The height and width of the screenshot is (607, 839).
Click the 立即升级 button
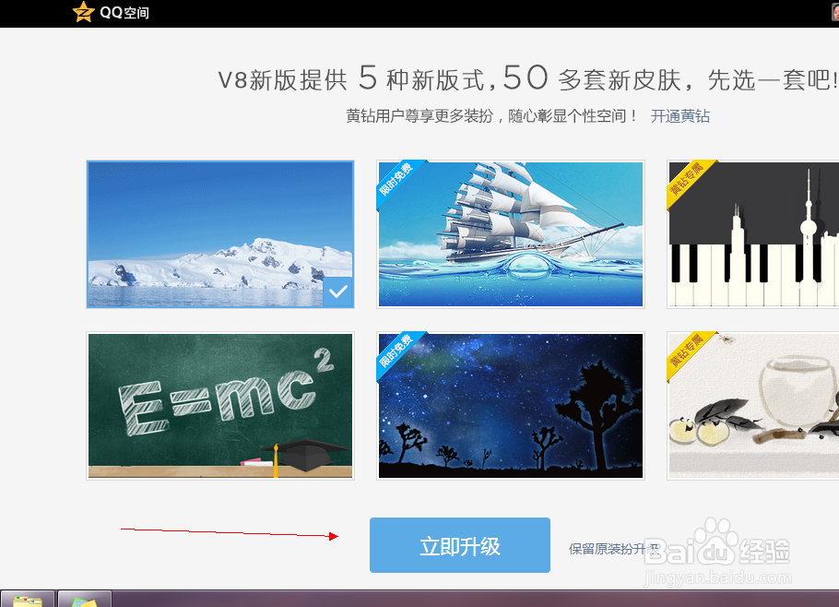pos(460,545)
